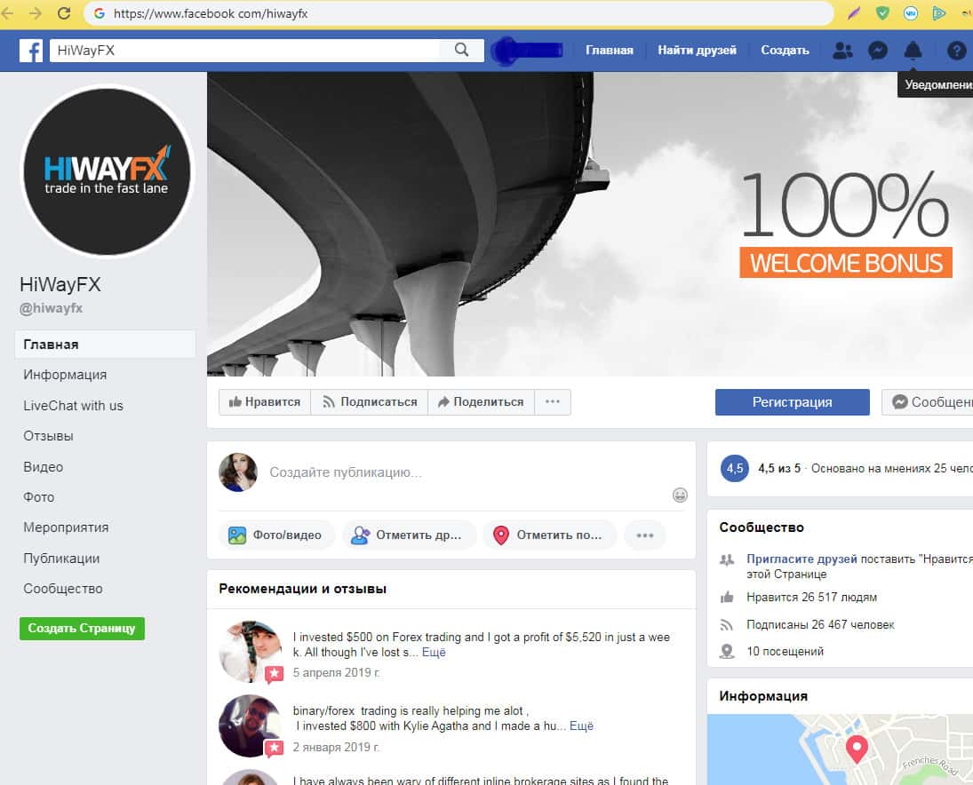The height and width of the screenshot is (785, 973).
Task: Click the browser address bar
Action: [458, 13]
